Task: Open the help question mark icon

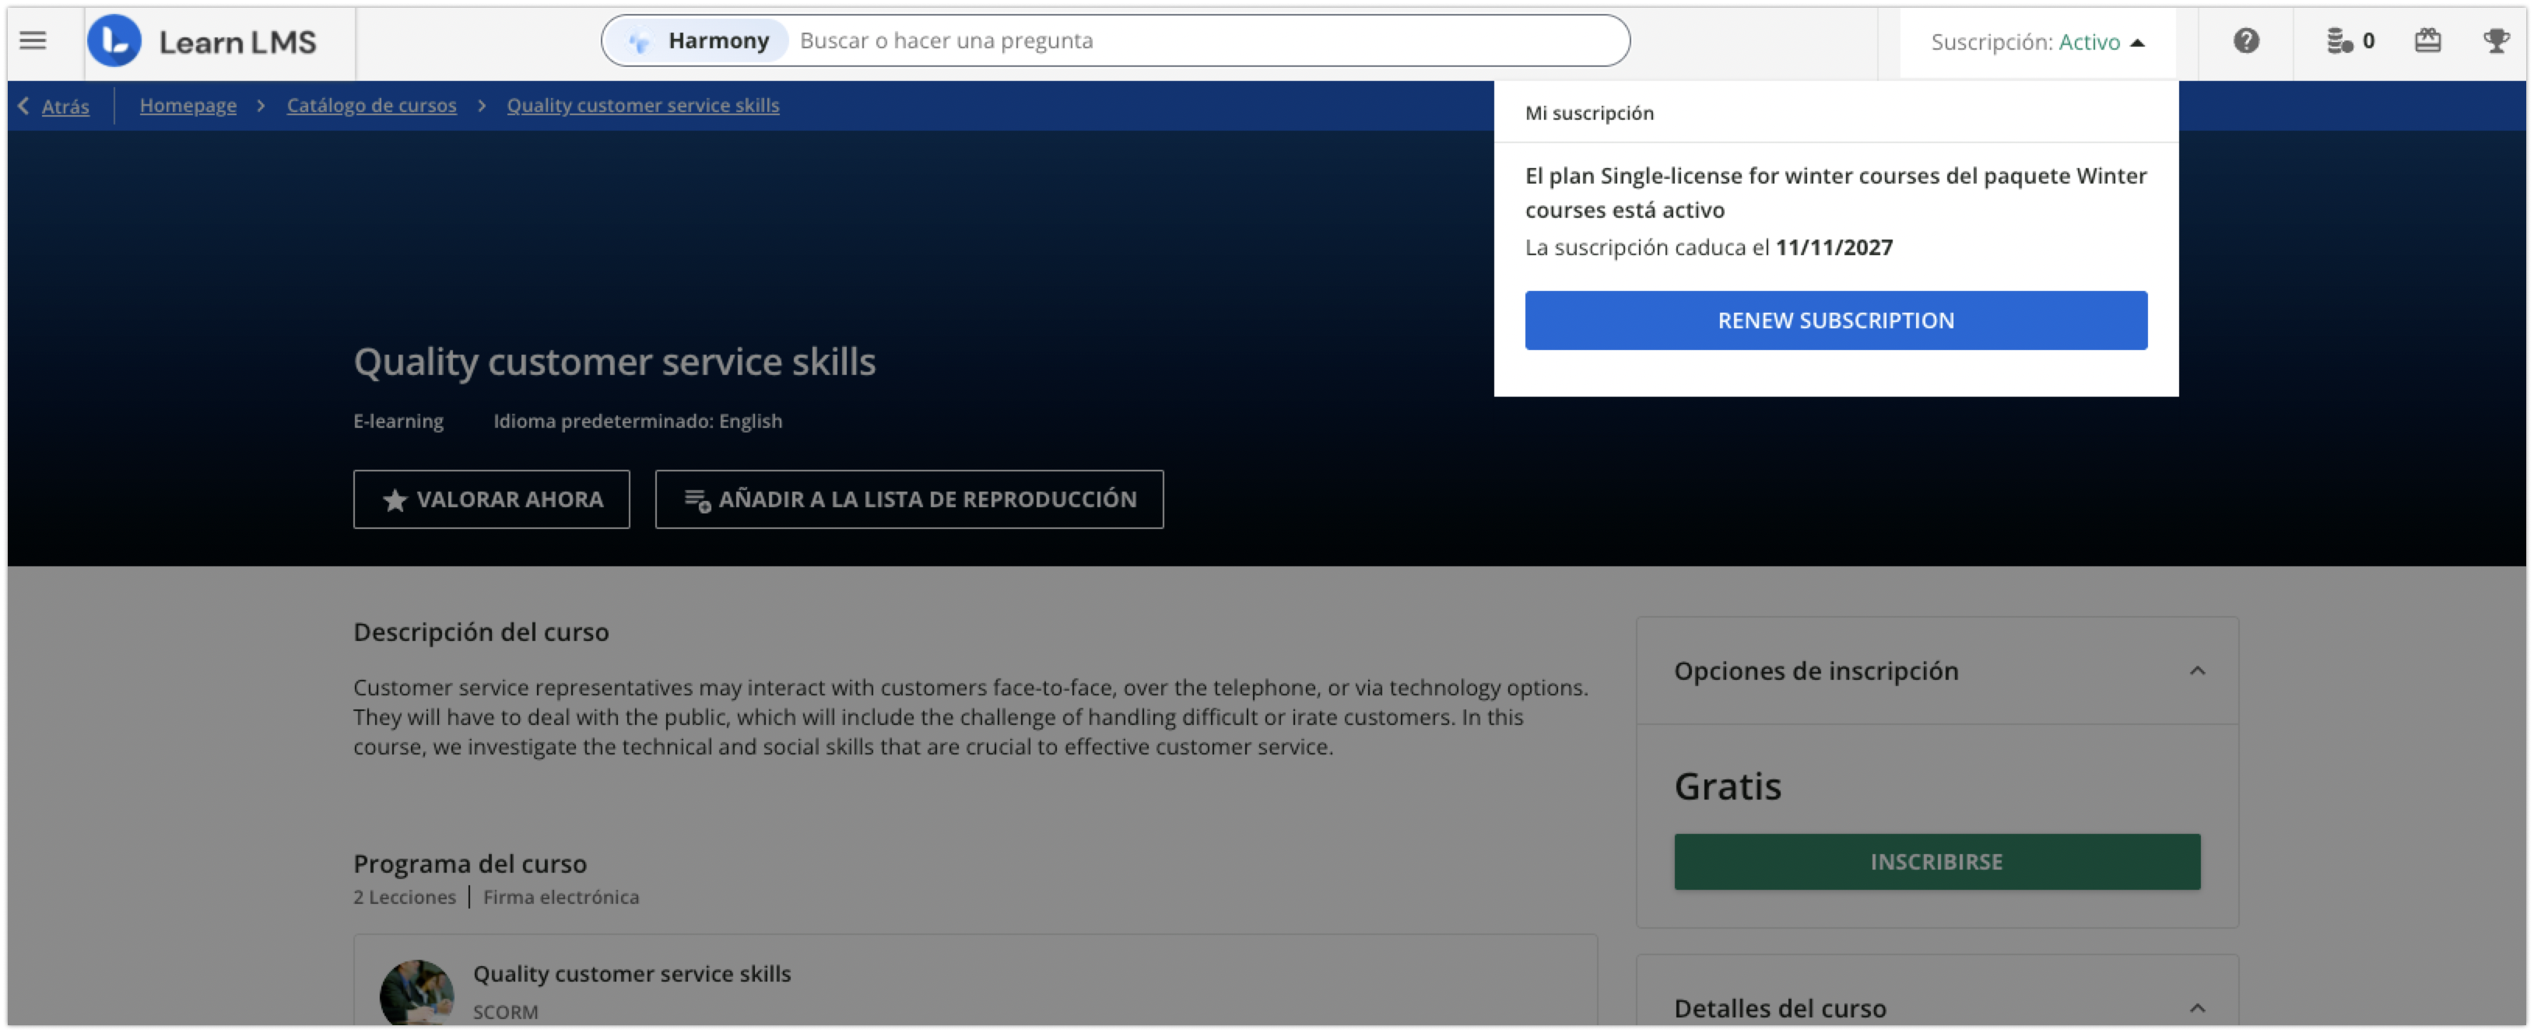Action: [2246, 40]
